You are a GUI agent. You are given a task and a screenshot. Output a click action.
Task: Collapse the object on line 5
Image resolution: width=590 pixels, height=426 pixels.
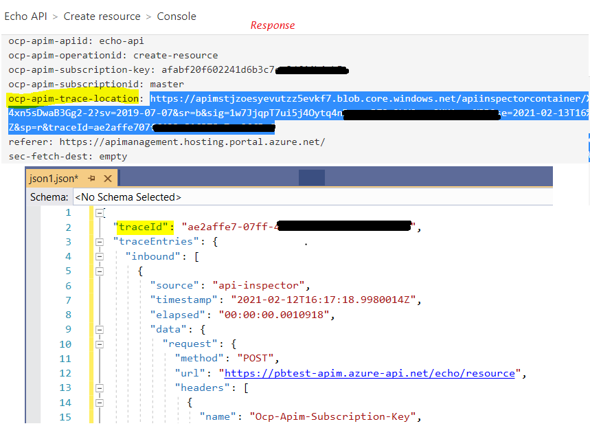100,271
